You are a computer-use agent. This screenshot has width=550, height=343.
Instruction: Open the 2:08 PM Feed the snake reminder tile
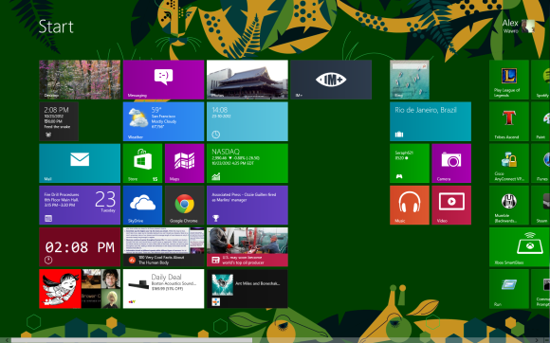(59, 121)
